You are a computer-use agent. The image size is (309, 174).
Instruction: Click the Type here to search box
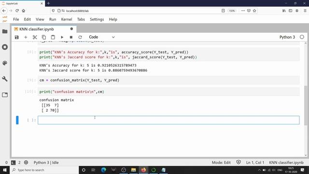point(44,170)
